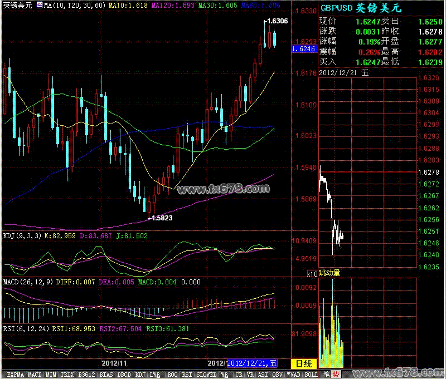Image resolution: width=446 pixels, height=379 pixels.
Task: Click the 笔 tick tab
Action: coord(327,374)
